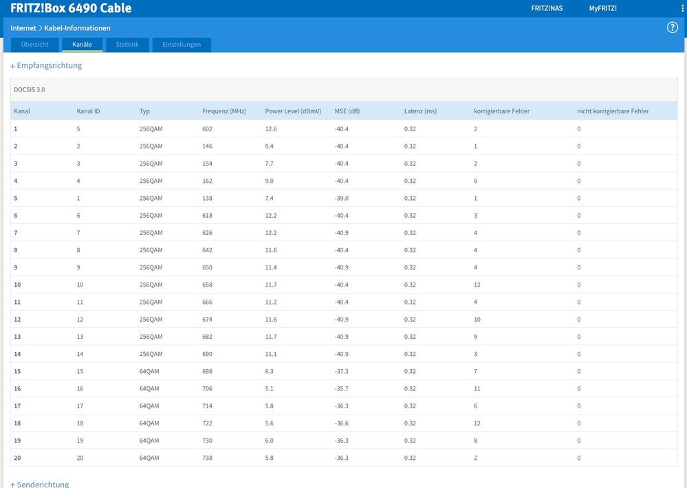Switch to the Übersicht tab

[34, 45]
